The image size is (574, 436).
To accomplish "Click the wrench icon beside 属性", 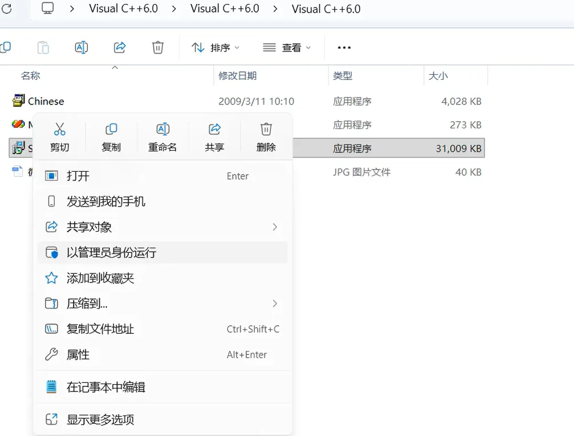I will point(51,354).
